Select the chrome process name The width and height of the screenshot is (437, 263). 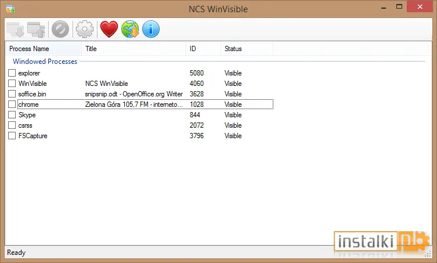point(28,105)
